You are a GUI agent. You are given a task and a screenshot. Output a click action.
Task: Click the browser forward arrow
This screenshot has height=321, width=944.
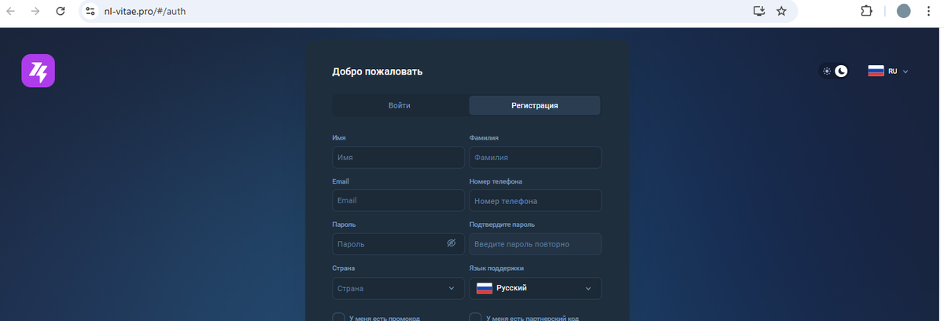click(35, 12)
